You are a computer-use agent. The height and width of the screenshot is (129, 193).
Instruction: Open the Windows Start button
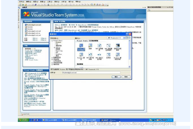tap(24, 120)
